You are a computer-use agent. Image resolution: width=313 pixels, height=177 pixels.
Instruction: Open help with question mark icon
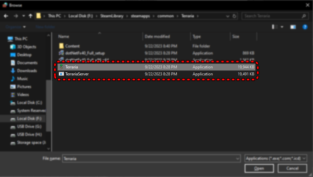click(x=305, y=27)
